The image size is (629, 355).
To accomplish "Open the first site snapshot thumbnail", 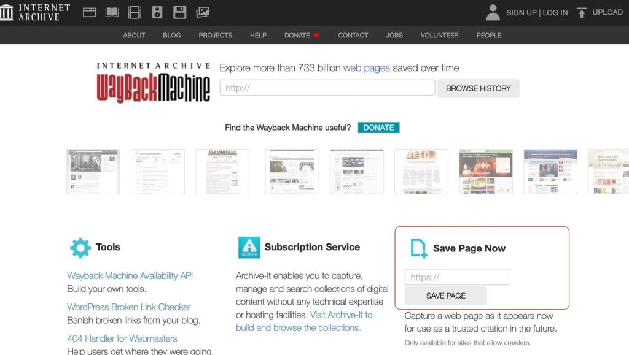I will 93,172.
